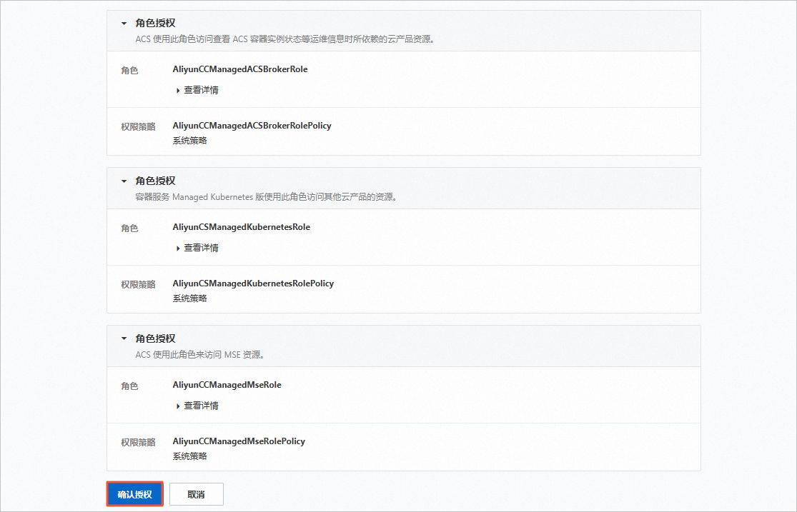
Task: Expand 查看详情 under AliyunCCManagedACSBrokerRole
Action: click(198, 91)
